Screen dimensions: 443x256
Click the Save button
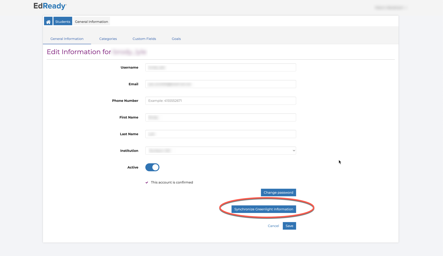(289, 226)
